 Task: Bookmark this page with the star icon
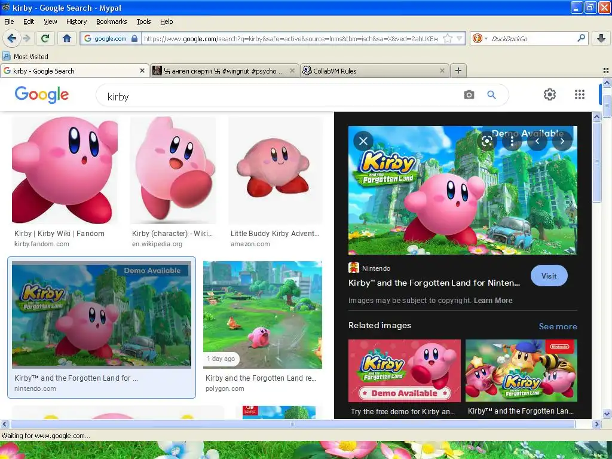click(x=448, y=38)
